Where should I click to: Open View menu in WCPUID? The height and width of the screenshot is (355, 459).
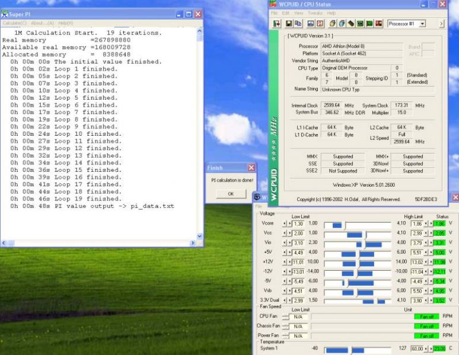tap(298, 13)
